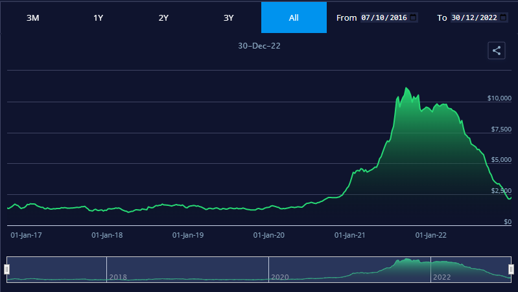
Task: Open calendar picker for To date
Action: (503, 17)
